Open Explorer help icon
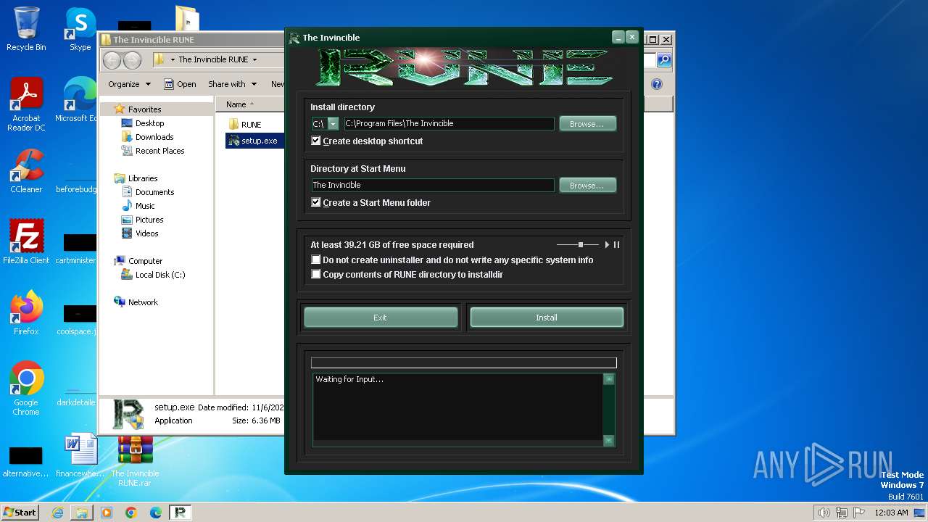Screen dimensions: 928x522 pyautogui.click(x=657, y=84)
